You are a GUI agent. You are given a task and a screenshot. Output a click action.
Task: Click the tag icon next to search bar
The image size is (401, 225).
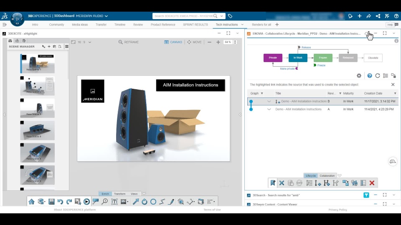point(230,16)
